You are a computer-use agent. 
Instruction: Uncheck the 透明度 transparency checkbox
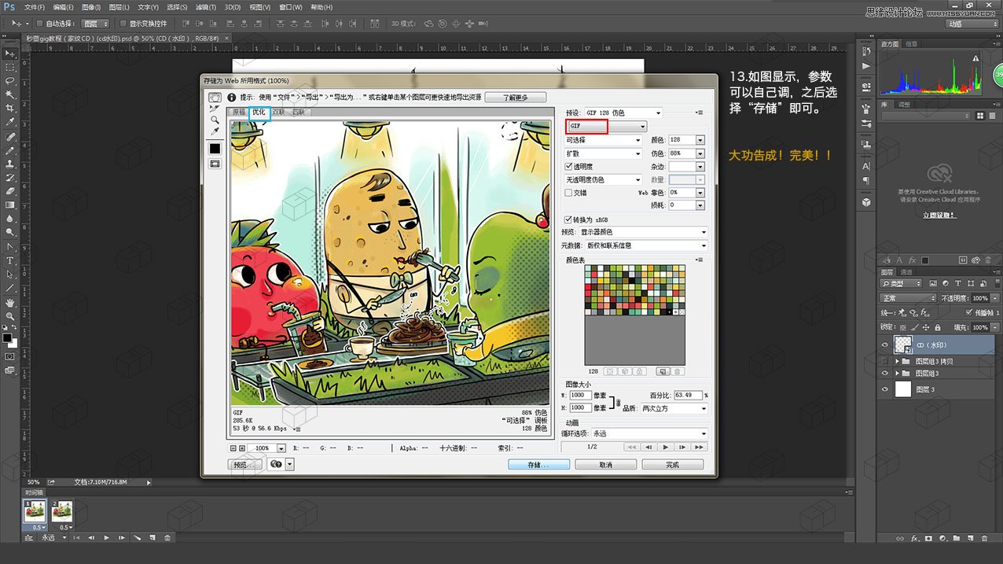click(568, 166)
